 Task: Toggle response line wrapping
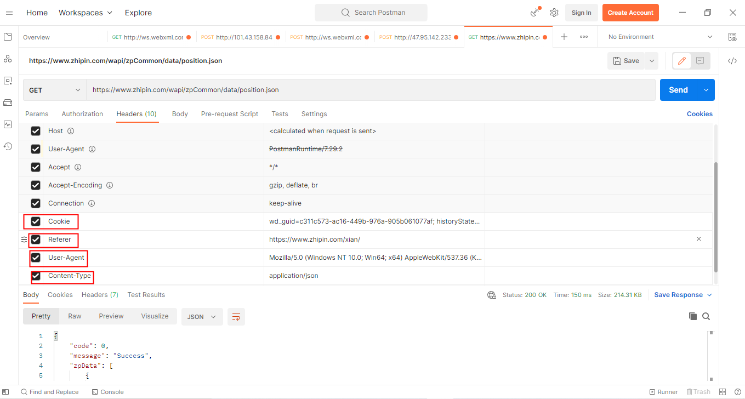[236, 317]
